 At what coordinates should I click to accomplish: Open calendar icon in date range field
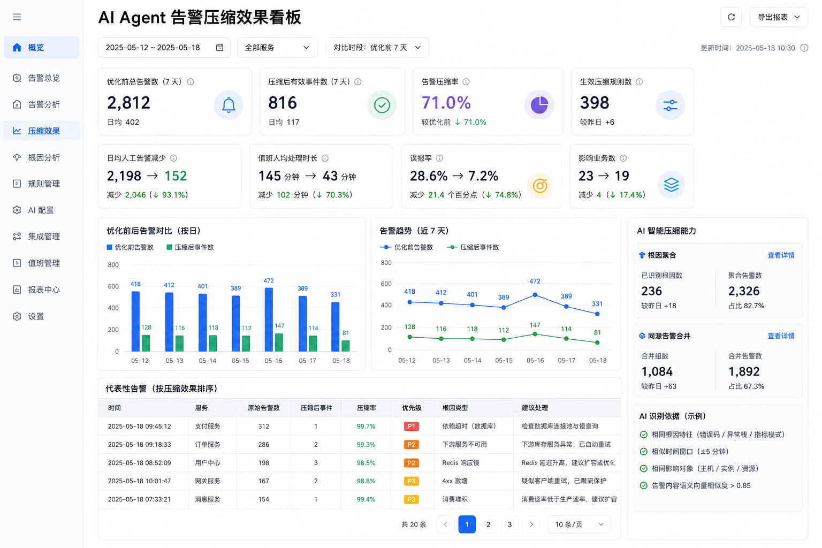pos(219,48)
